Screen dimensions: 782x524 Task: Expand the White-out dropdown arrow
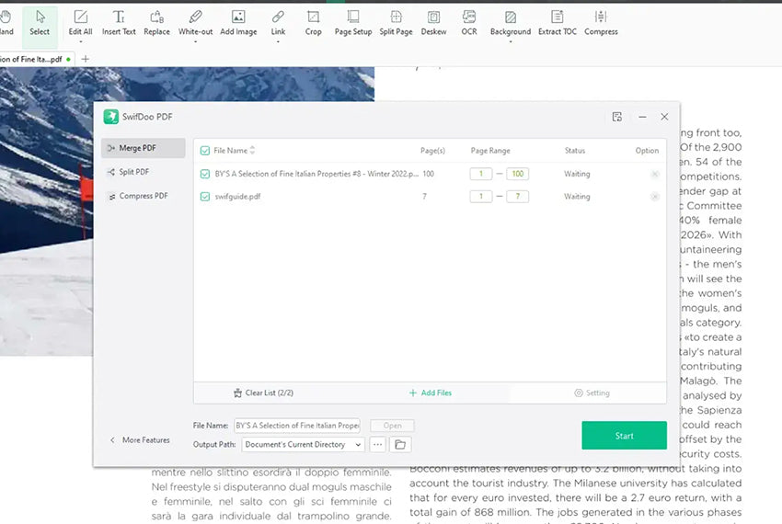(195, 41)
